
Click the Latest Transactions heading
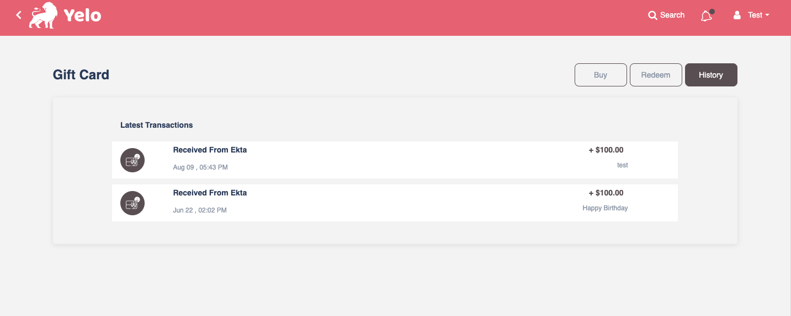click(157, 125)
